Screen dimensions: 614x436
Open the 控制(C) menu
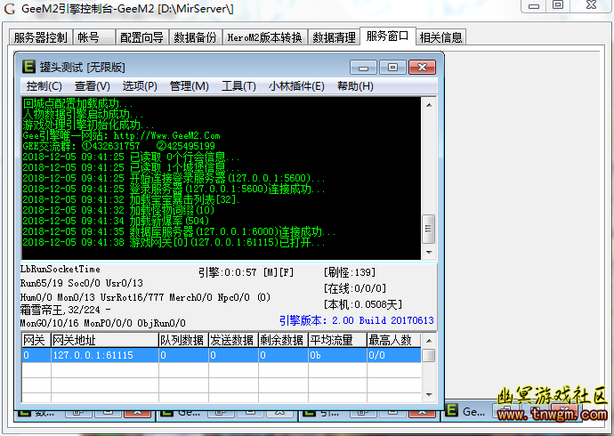[44, 86]
